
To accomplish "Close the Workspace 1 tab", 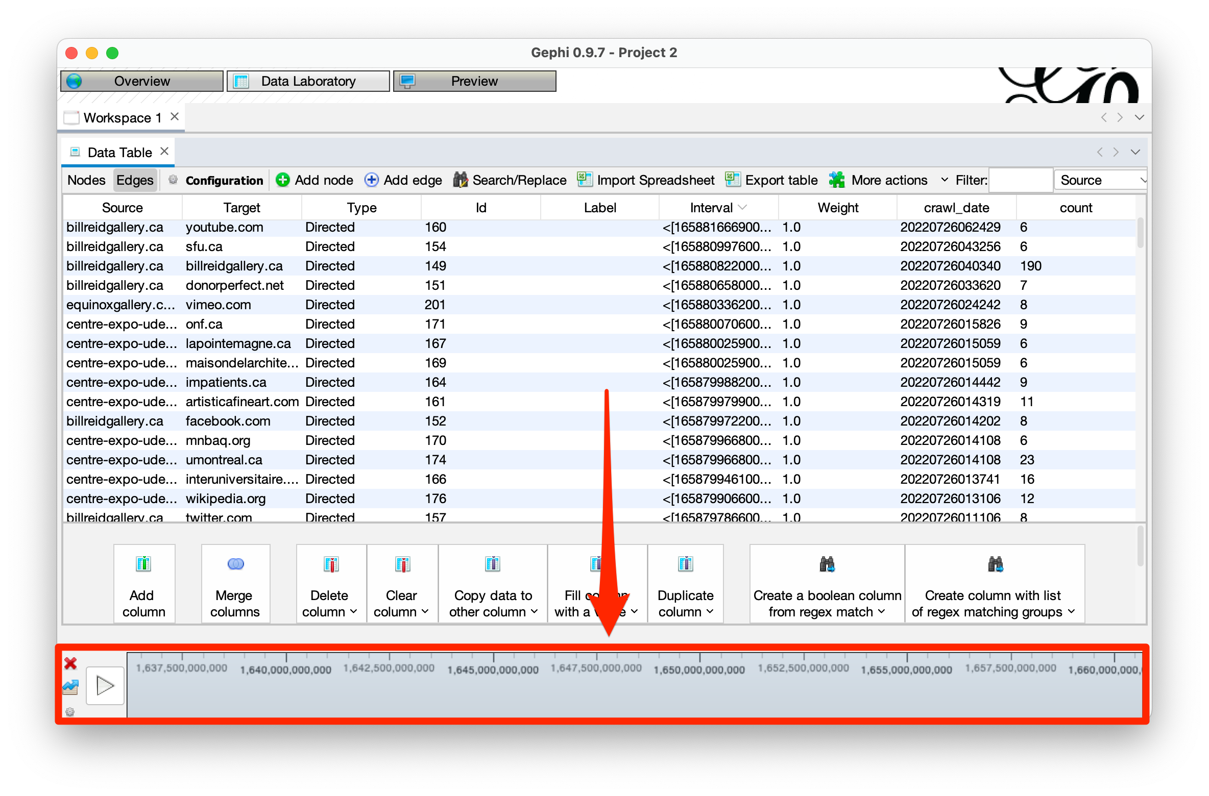I will coord(175,117).
